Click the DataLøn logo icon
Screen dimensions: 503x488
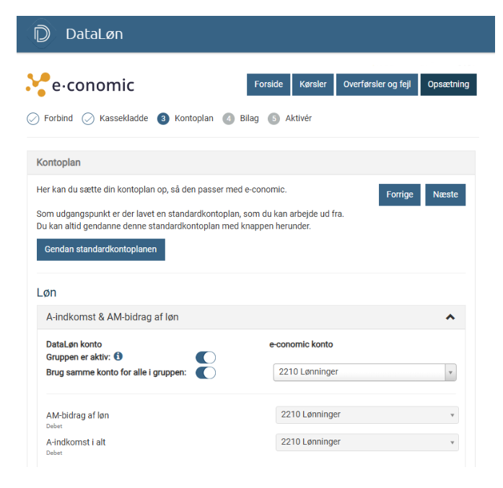42,34
